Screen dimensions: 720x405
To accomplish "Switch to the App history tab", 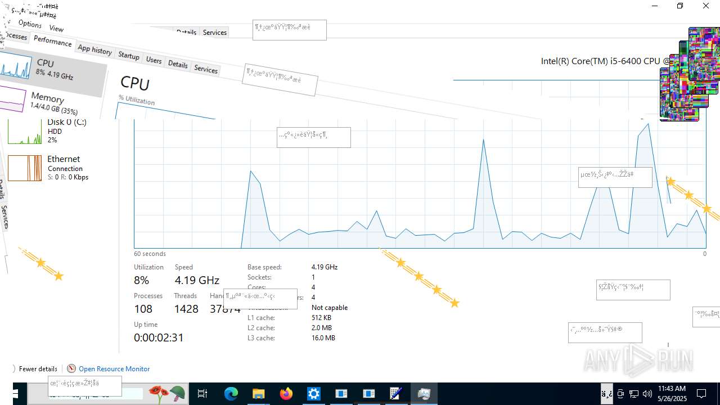I will 94,49.
